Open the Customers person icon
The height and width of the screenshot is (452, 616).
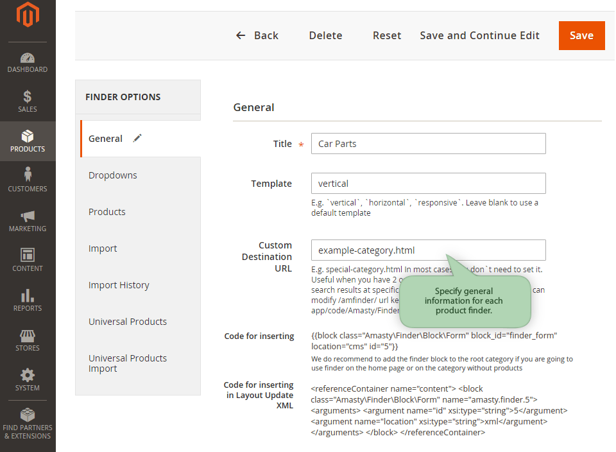(28, 175)
